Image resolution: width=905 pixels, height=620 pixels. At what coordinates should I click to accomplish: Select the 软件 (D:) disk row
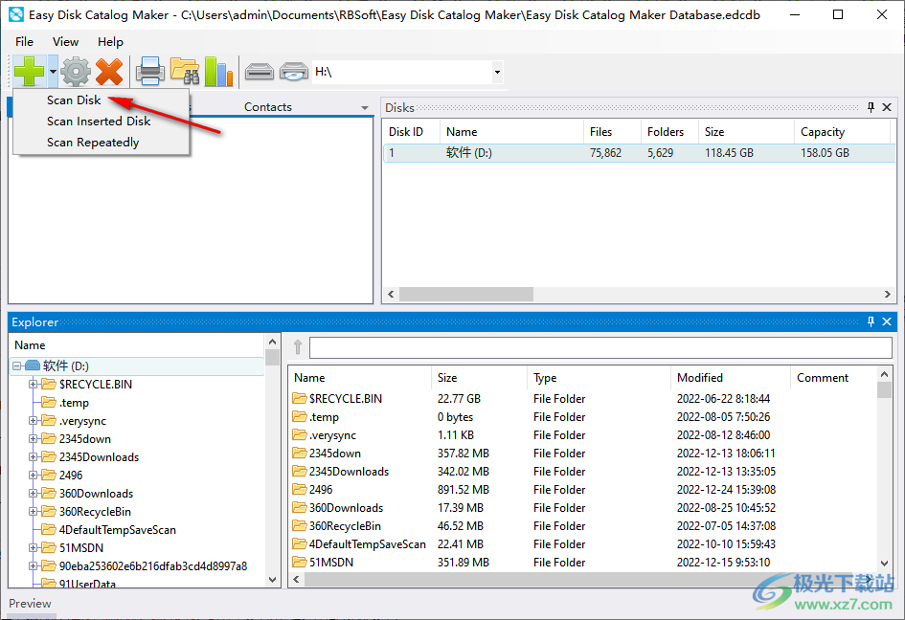pos(639,153)
